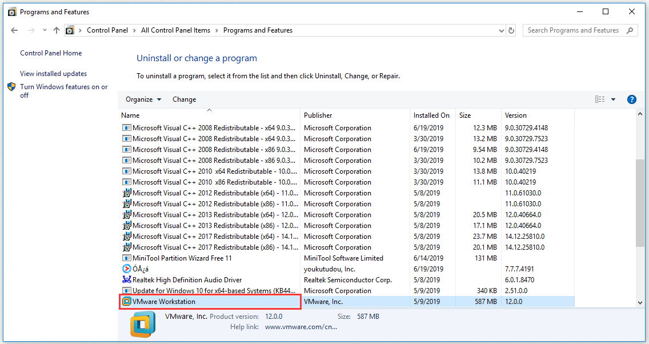This screenshot has width=649, height=344.
Task: Navigate up with the up arrow icon
Action: pyautogui.click(x=54, y=30)
